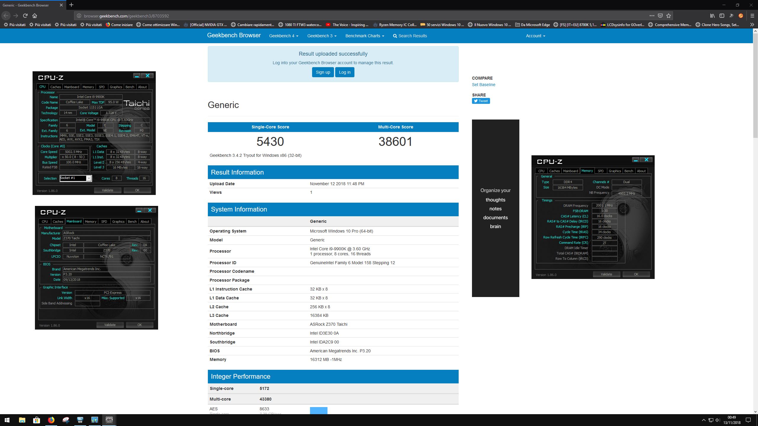Open Windows Start menu

click(7, 420)
